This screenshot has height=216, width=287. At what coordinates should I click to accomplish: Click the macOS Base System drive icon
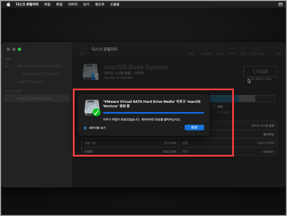90,72
